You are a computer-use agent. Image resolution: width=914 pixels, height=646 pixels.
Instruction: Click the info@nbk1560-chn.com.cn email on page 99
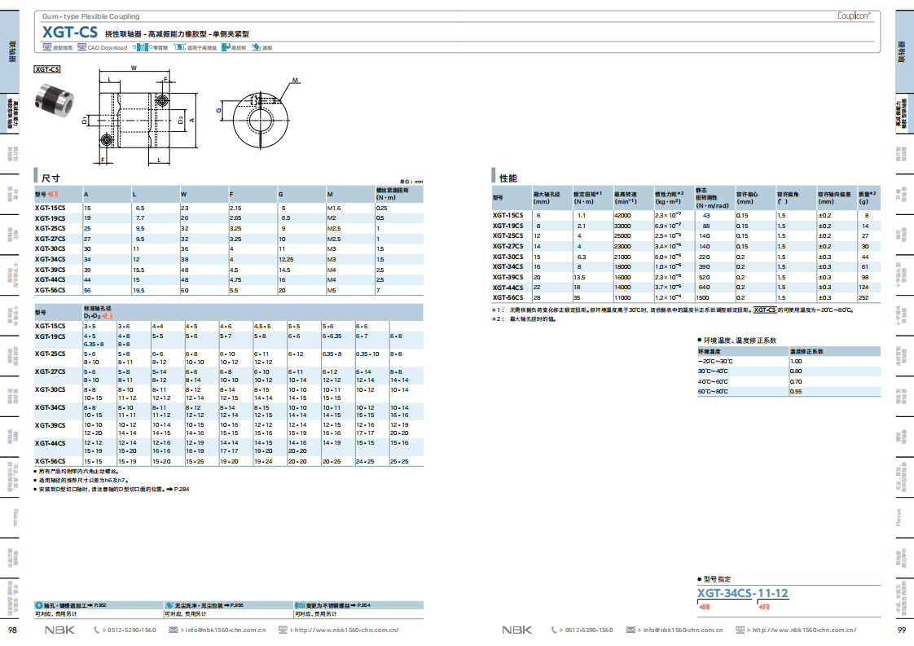[x=683, y=631]
